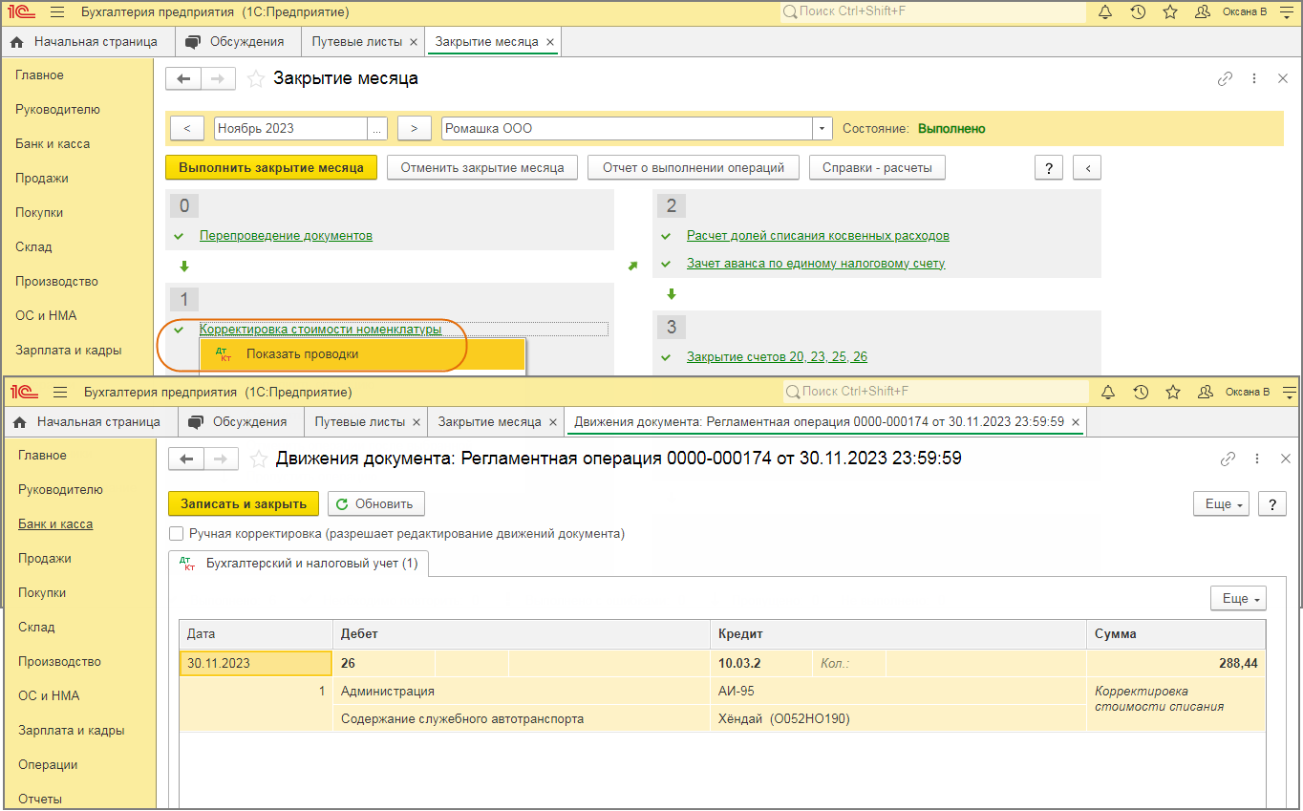Click the 1C logo in lower window

26,392
